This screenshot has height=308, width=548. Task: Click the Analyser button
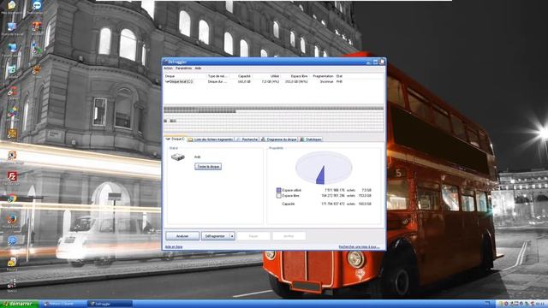[x=182, y=236]
